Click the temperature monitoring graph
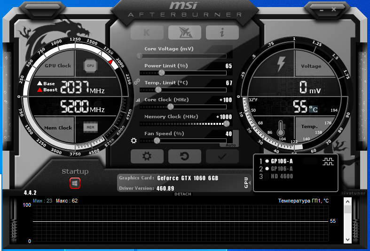Image resolution: width=370 pixels, height=251 pixels. click(181, 223)
